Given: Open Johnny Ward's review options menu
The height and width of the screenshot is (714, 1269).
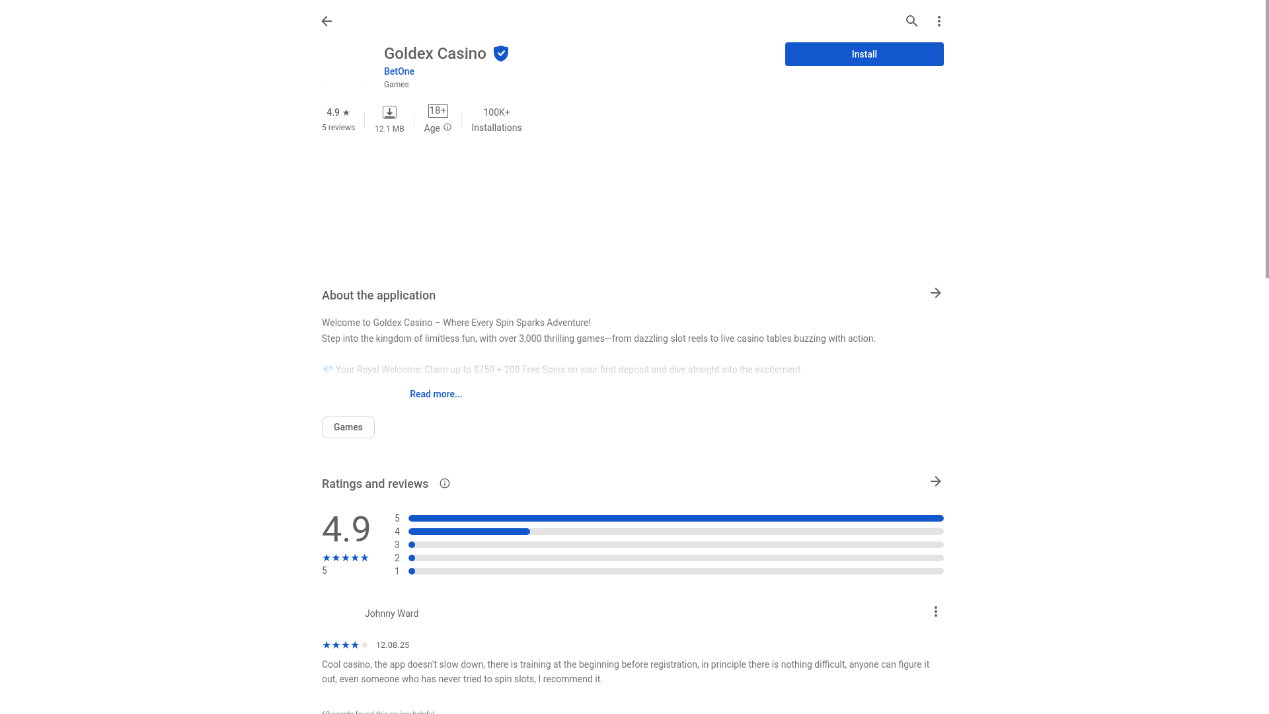Looking at the screenshot, I should [935, 612].
